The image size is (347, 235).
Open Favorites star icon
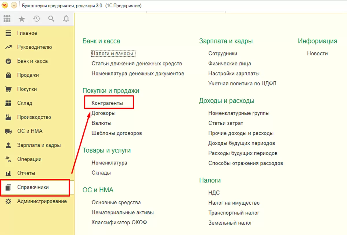pos(22,19)
